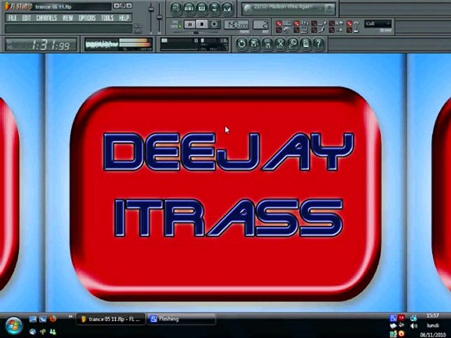This screenshot has height=338, width=451.
Task: Click the render to audio icon
Action: (267, 44)
